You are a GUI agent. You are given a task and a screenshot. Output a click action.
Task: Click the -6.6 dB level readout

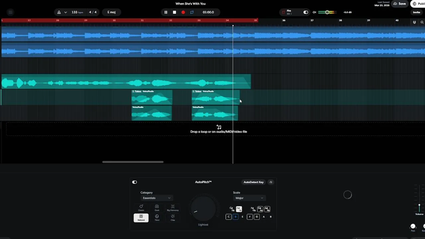(x=347, y=12)
